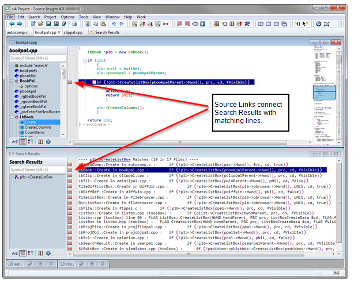Viewport: 358px width, 284px height.
Task: Select pbooklist in the symbol list
Action: coord(28,76)
